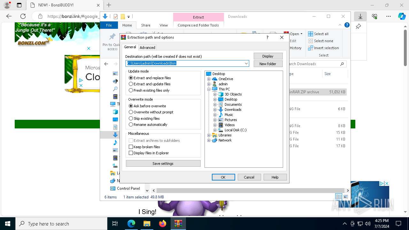Click Pin to Quick access icon
The image size is (409, 230).
point(112,37)
